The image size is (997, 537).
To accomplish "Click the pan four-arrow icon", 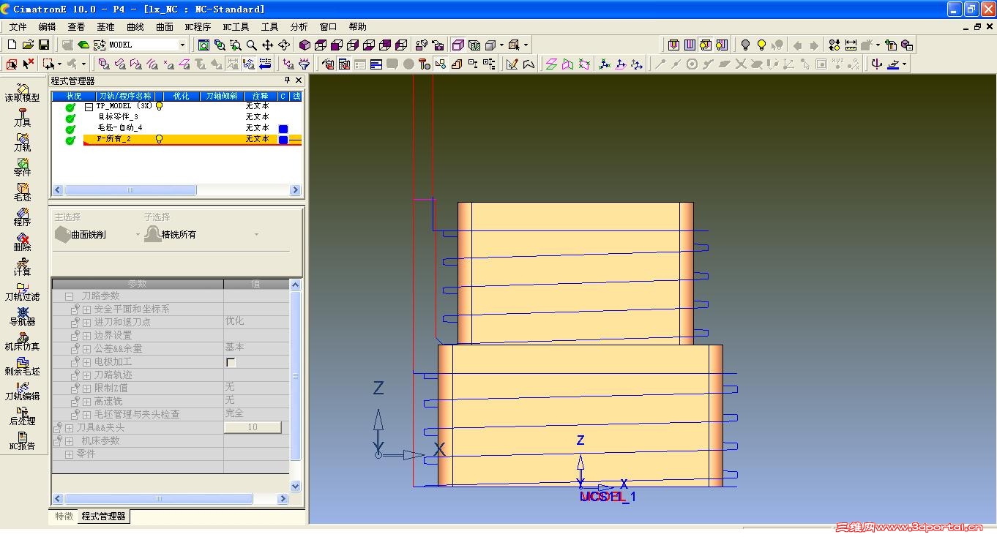I will click(x=268, y=45).
